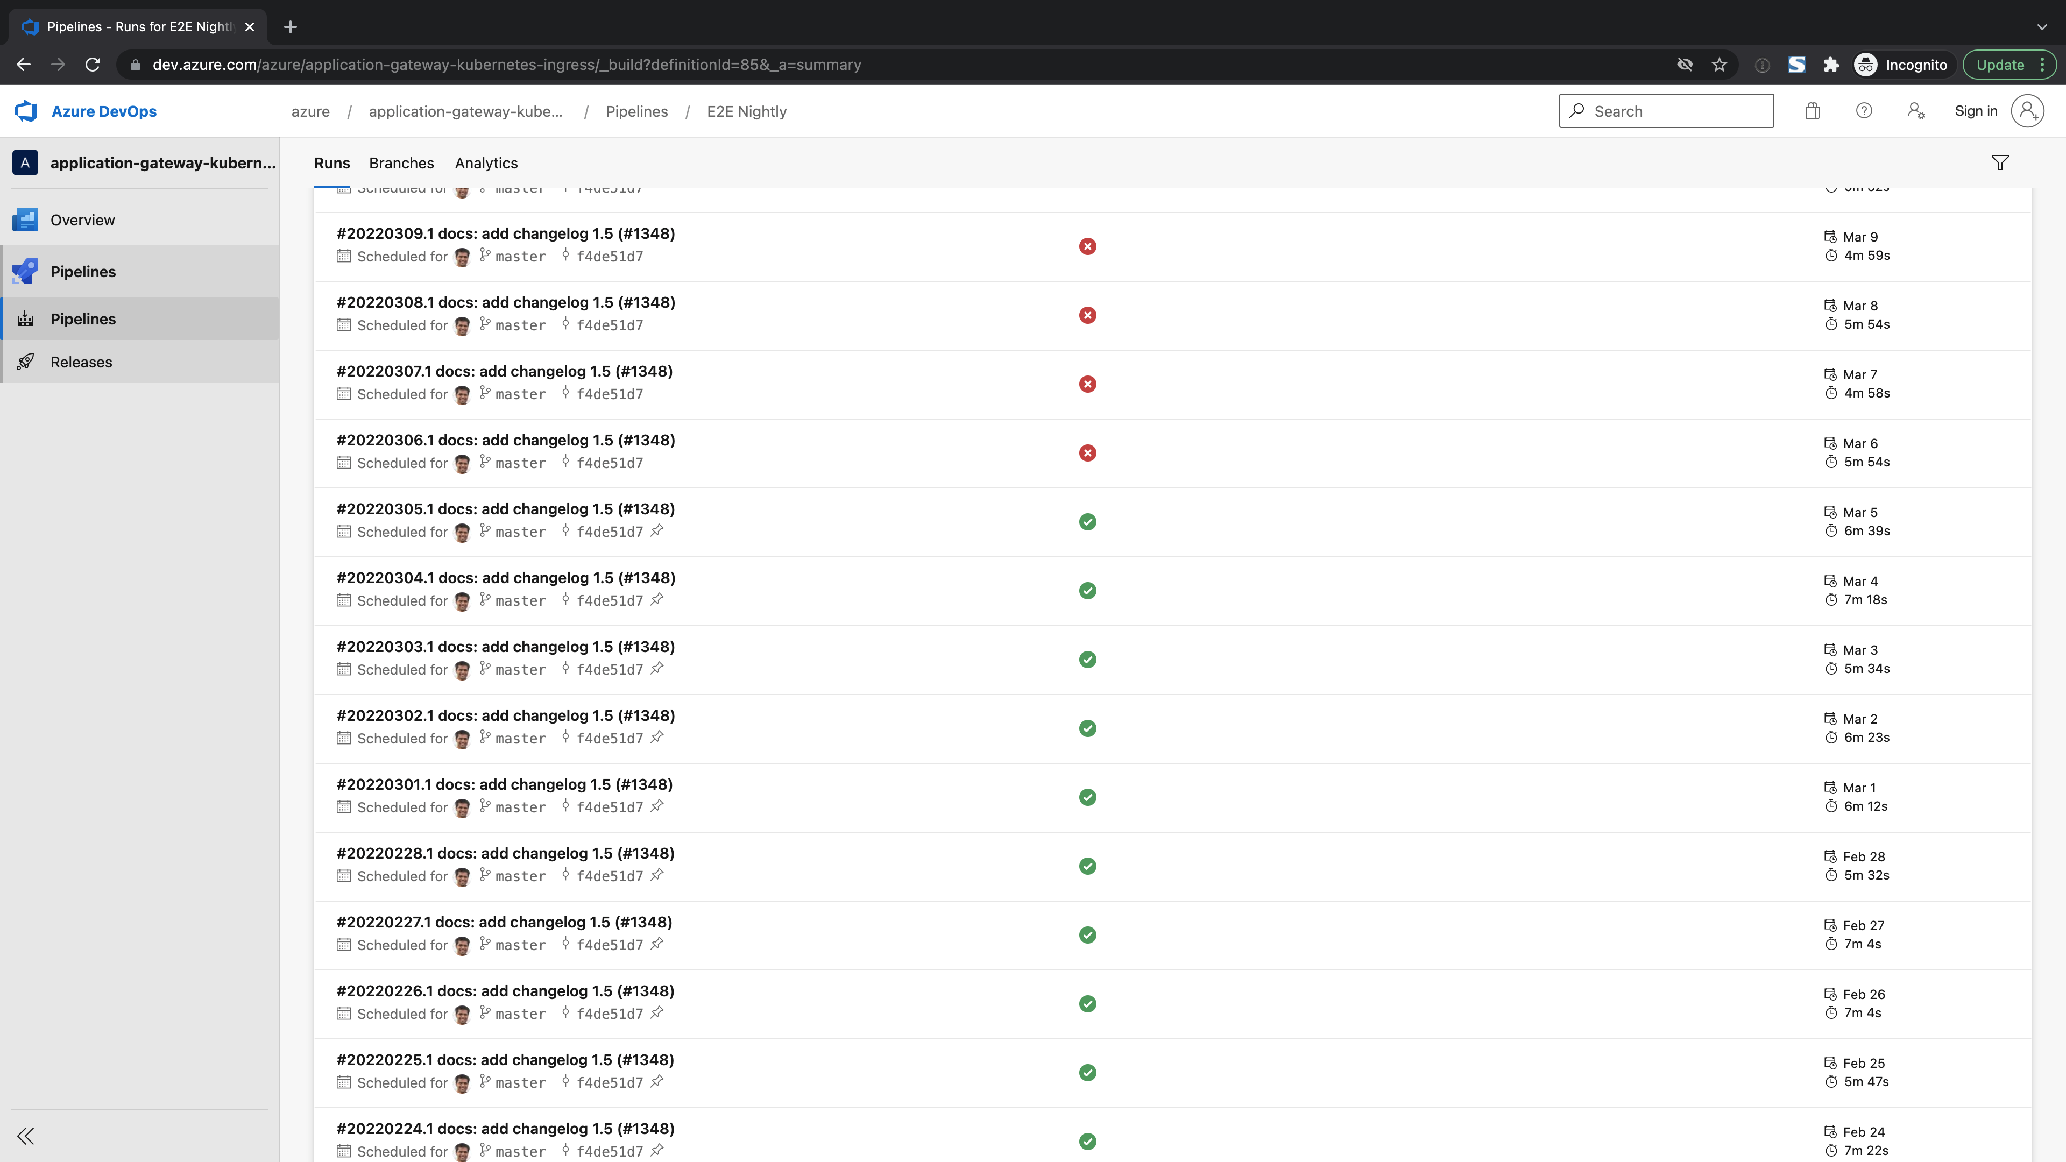
Task: Pin the run #20220304.1
Action: [x=657, y=600]
